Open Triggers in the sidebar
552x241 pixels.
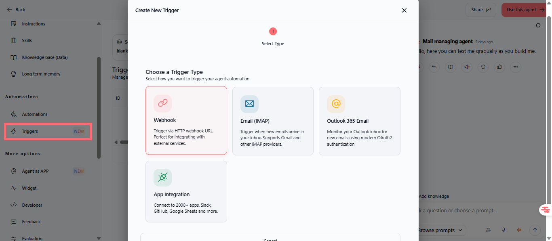tap(48, 131)
